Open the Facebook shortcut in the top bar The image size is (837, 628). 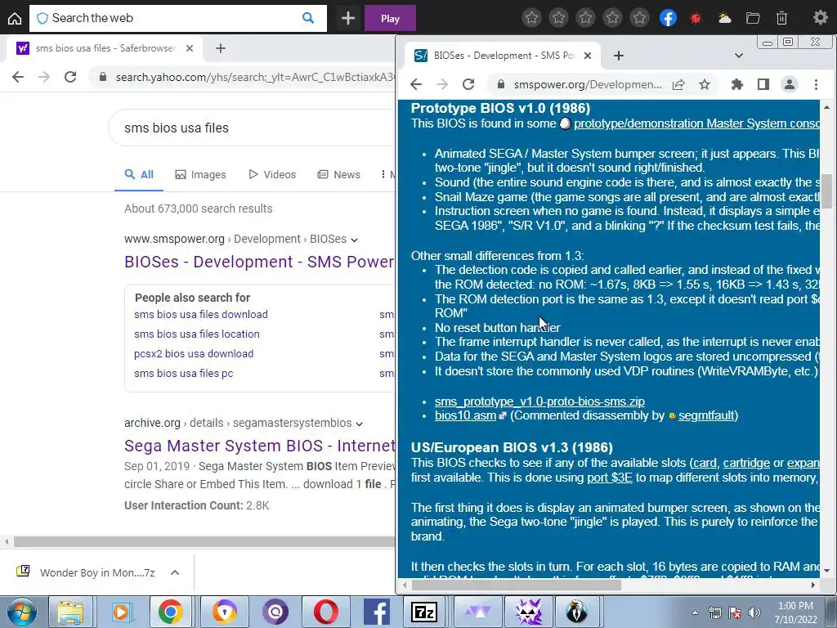[x=668, y=18]
